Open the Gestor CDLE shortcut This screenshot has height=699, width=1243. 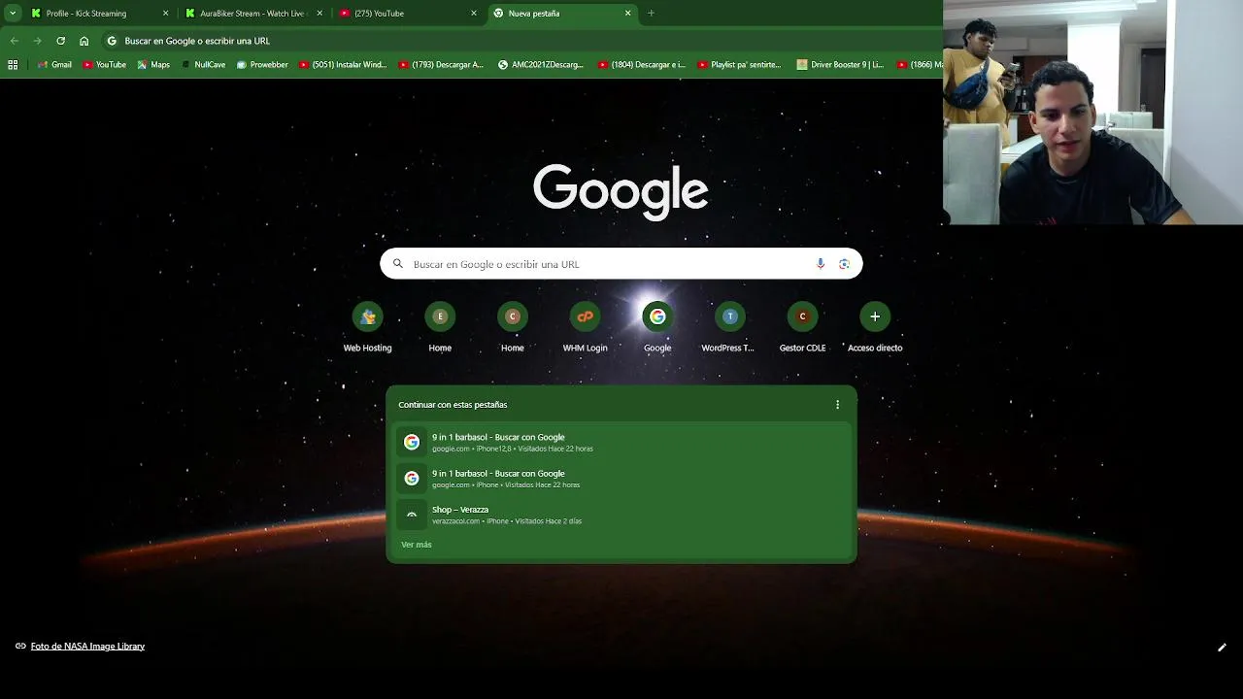802,327
